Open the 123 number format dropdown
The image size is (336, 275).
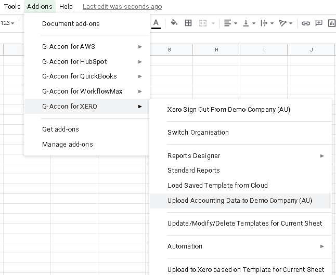pos(7,23)
